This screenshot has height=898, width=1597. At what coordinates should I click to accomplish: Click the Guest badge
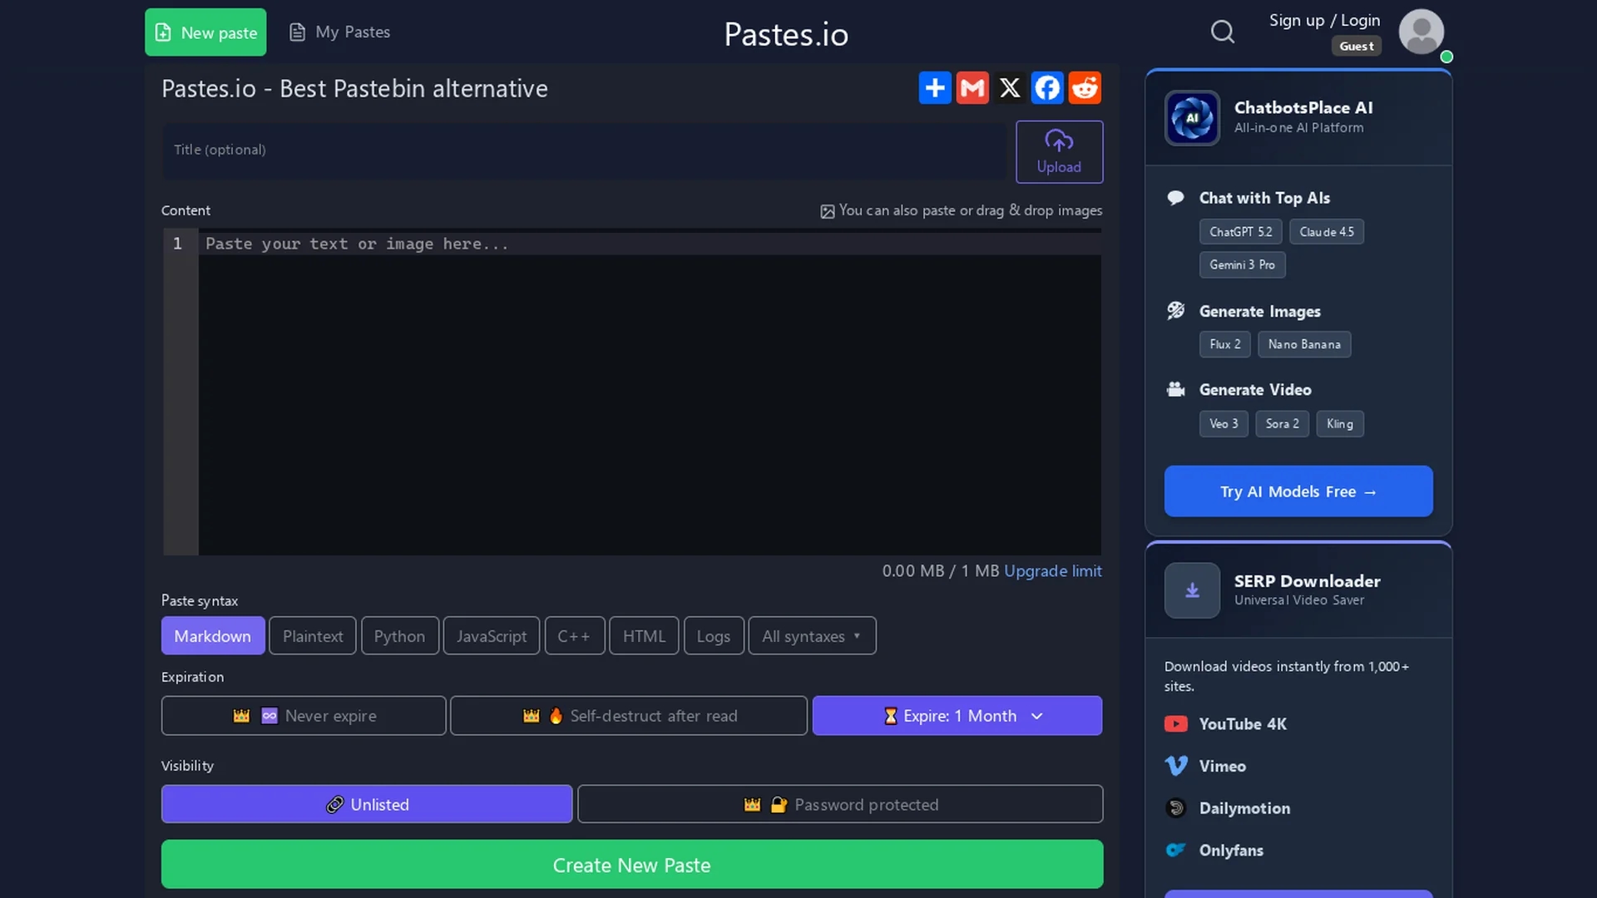pos(1356,46)
